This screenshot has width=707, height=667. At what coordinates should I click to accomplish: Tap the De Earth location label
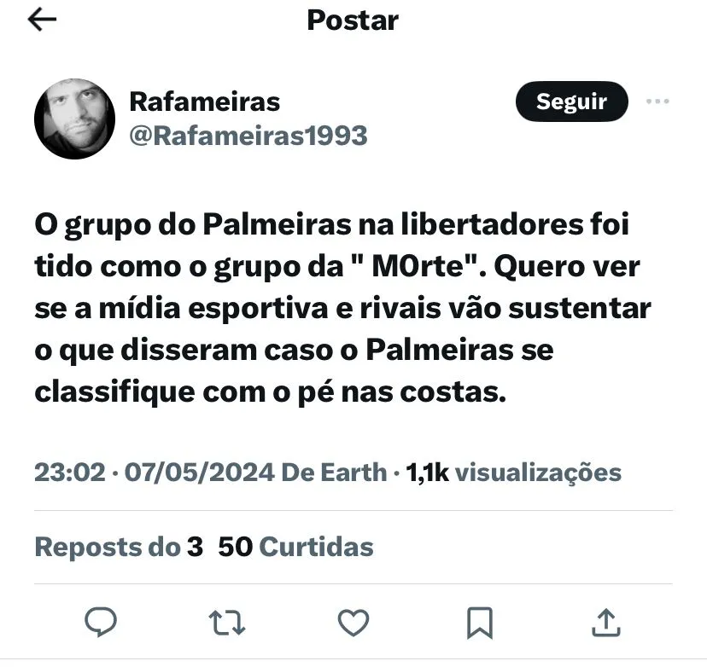pyautogui.click(x=334, y=473)
